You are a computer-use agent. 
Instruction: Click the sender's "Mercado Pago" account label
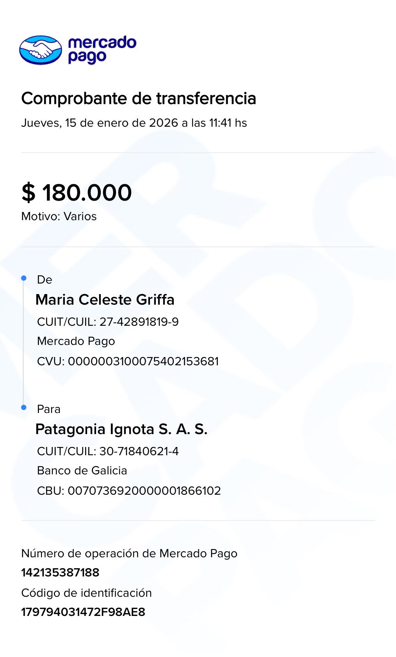point(76,341)
